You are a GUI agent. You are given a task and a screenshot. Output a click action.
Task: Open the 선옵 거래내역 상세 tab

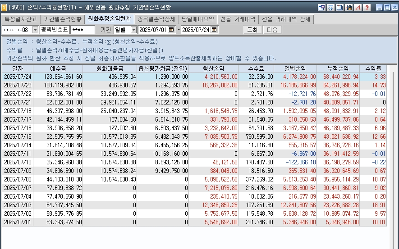(x=286, y=19)
